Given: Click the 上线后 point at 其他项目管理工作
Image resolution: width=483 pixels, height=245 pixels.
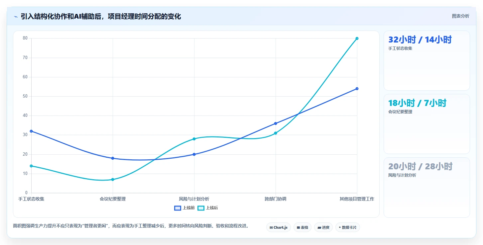Looking at the screenshot, I should point(357,39).
